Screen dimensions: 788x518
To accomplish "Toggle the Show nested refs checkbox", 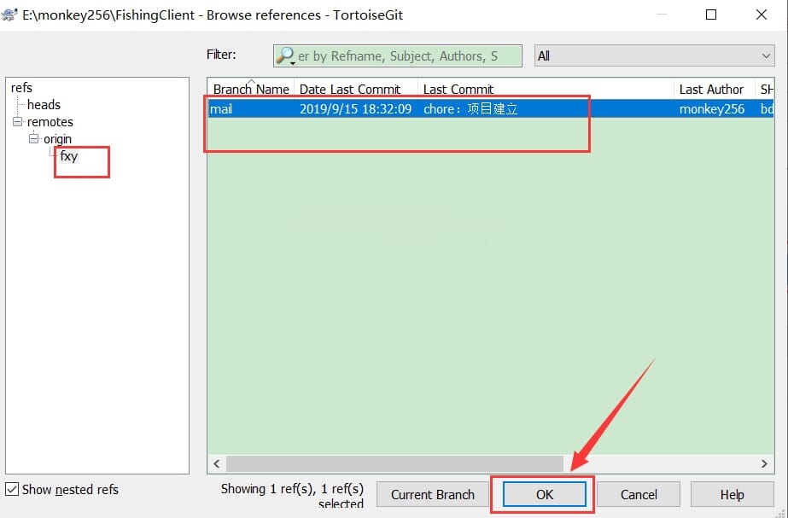I will [12, 489].
